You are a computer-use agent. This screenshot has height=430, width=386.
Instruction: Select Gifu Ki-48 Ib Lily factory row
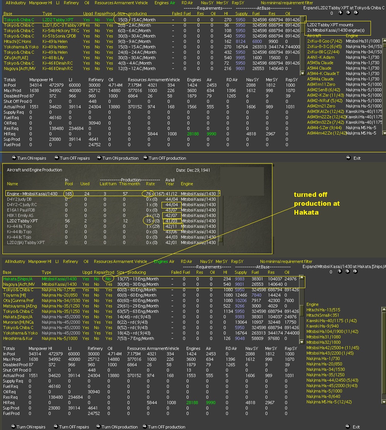(151, 58)
